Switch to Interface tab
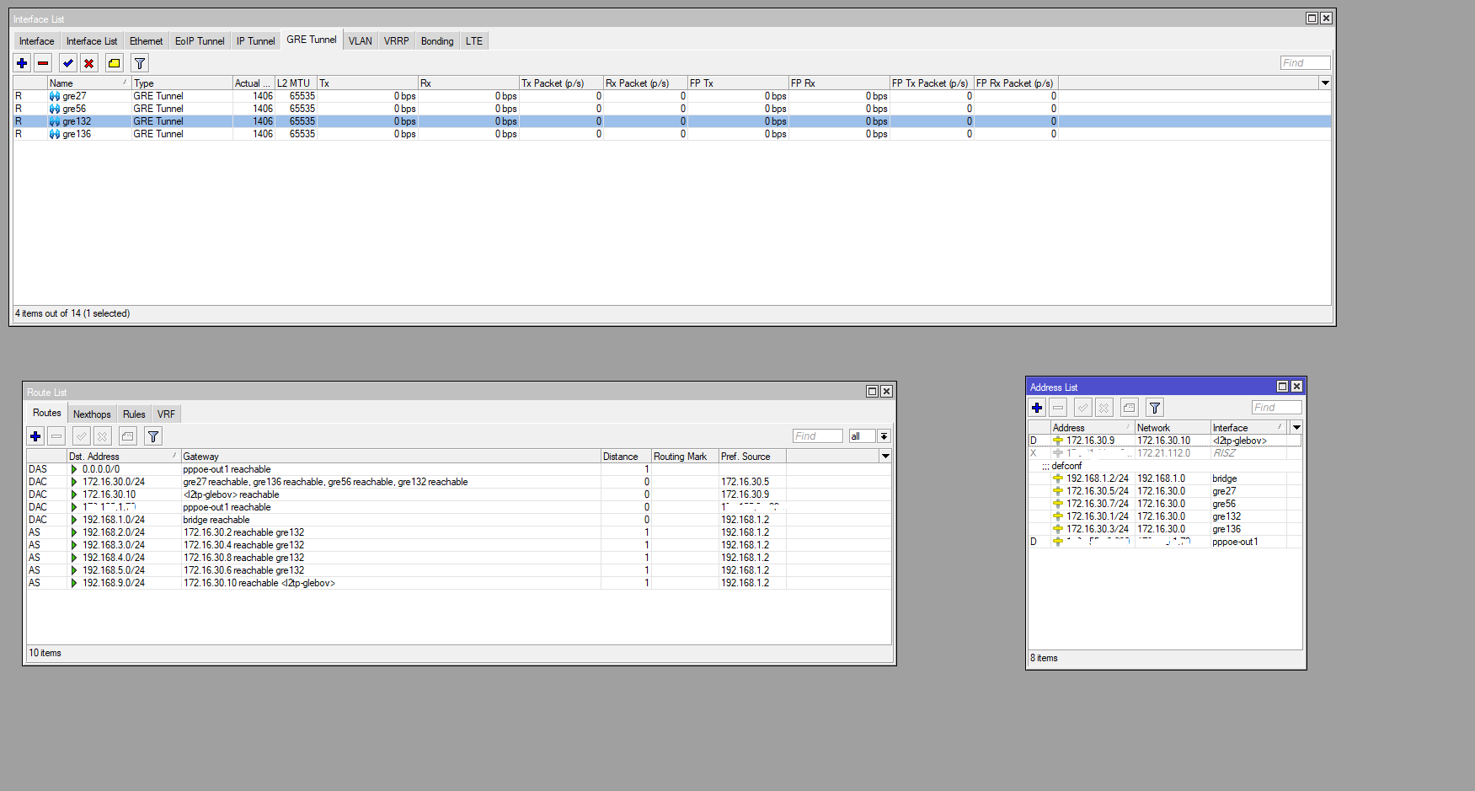The width and height of the screenshot is (1475, 791). point(36,40)
